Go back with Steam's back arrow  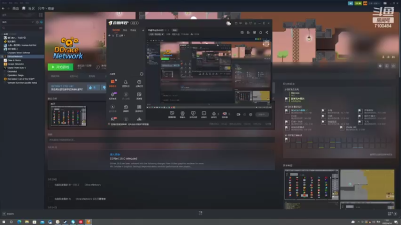[x=3, y=8]
